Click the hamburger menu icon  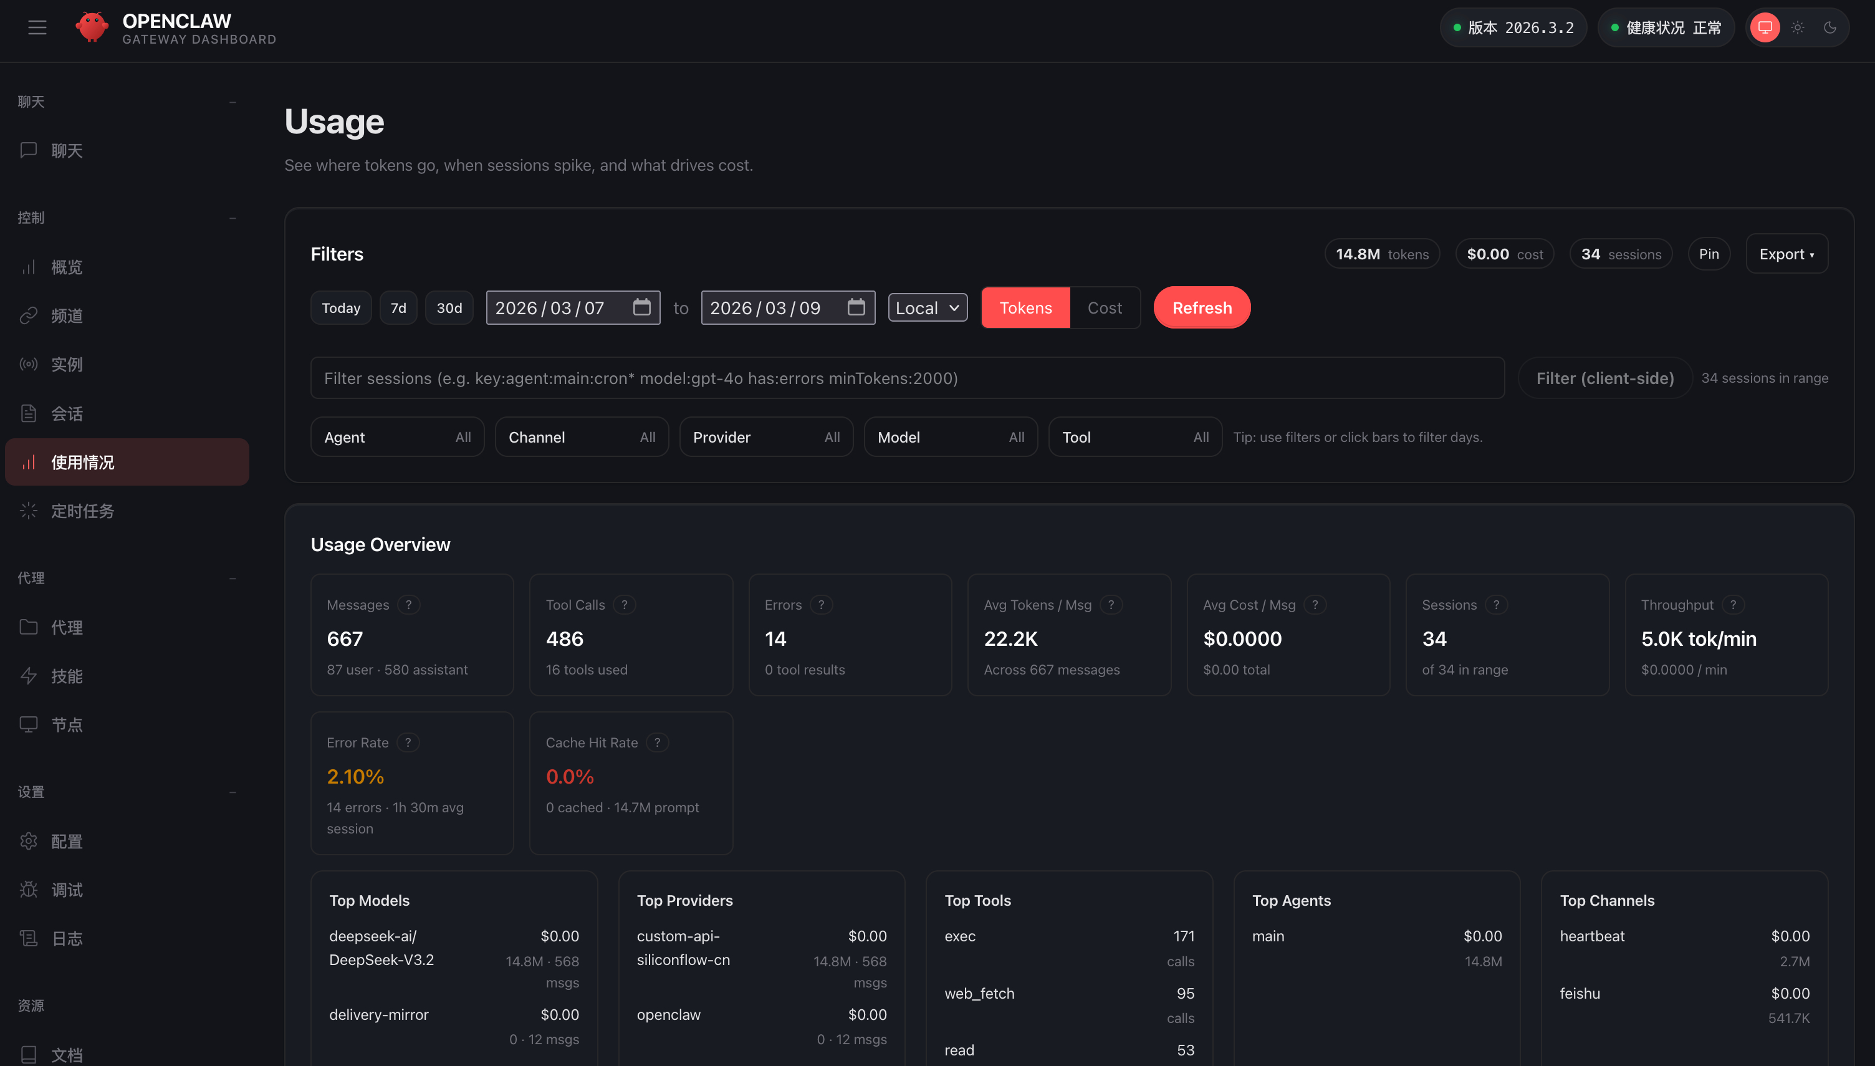click(x=37, y=28)
